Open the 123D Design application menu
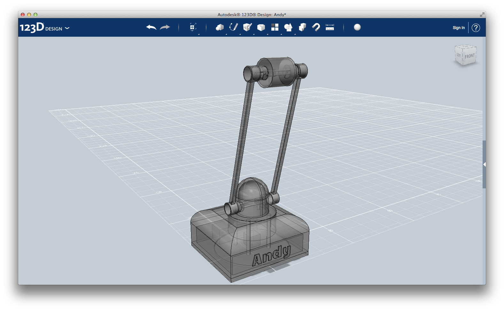Viewport: 504px width, 310px height. [x=44, y=27]
